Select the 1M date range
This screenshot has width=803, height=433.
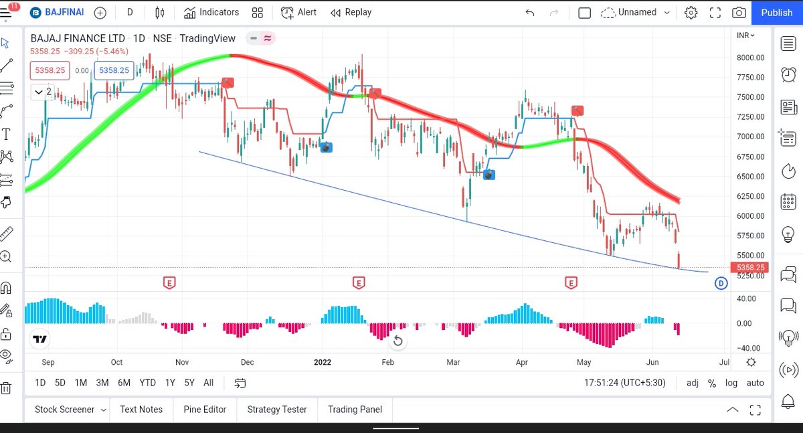point(81,383)
